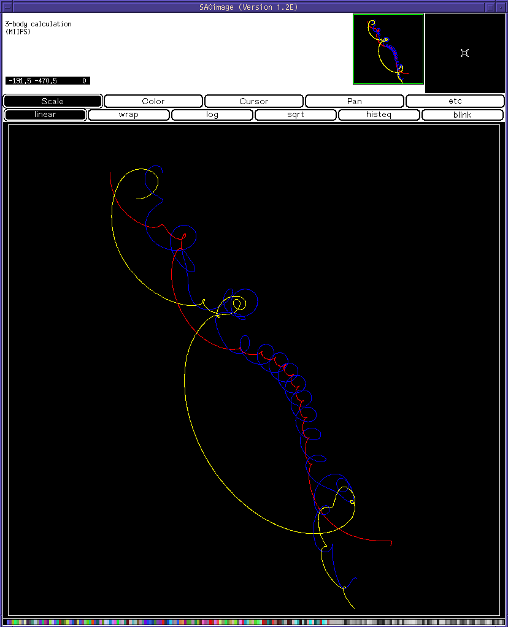Screen dimensions: 508x627
Task: Enable blink mode
Action: click(x=462, y=115)
